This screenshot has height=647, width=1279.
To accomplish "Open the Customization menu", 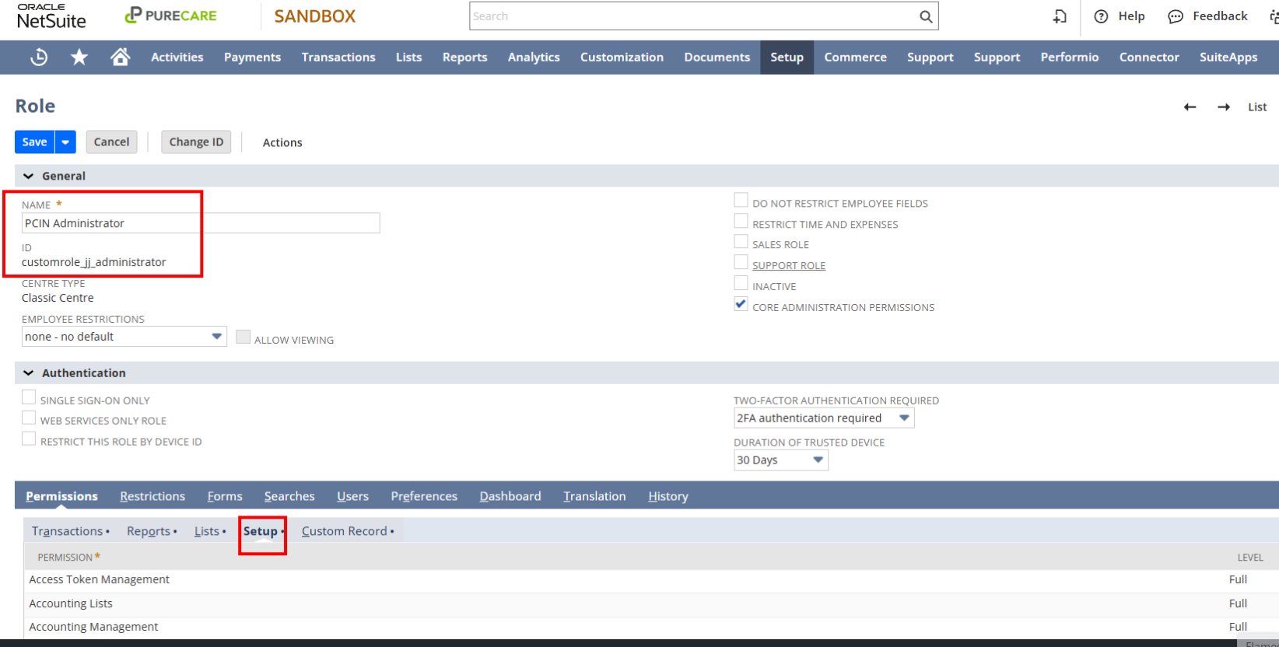I will (622, 58).
